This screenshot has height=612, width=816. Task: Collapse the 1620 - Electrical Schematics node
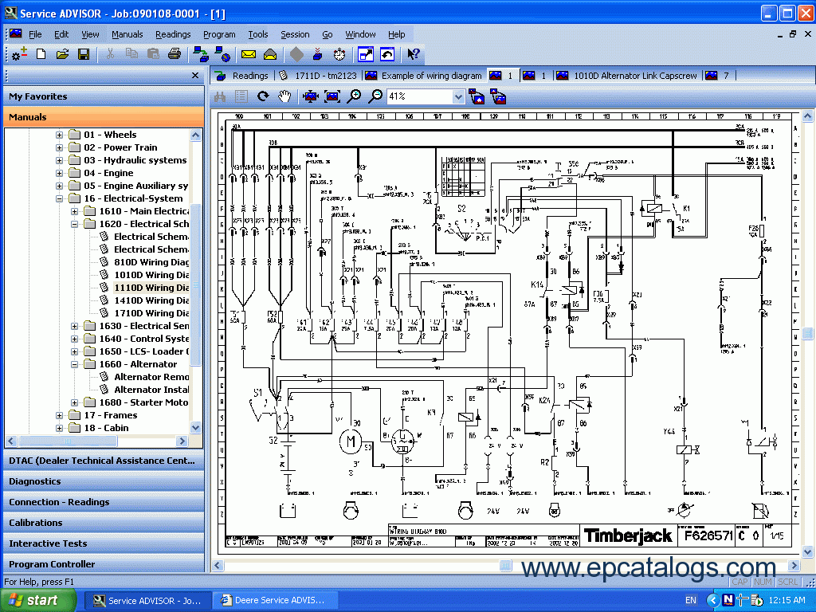tap(74, 224)
